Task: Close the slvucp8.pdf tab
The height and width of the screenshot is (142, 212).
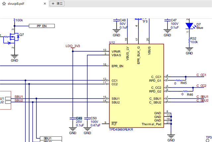Action: (x=45, y=4)
